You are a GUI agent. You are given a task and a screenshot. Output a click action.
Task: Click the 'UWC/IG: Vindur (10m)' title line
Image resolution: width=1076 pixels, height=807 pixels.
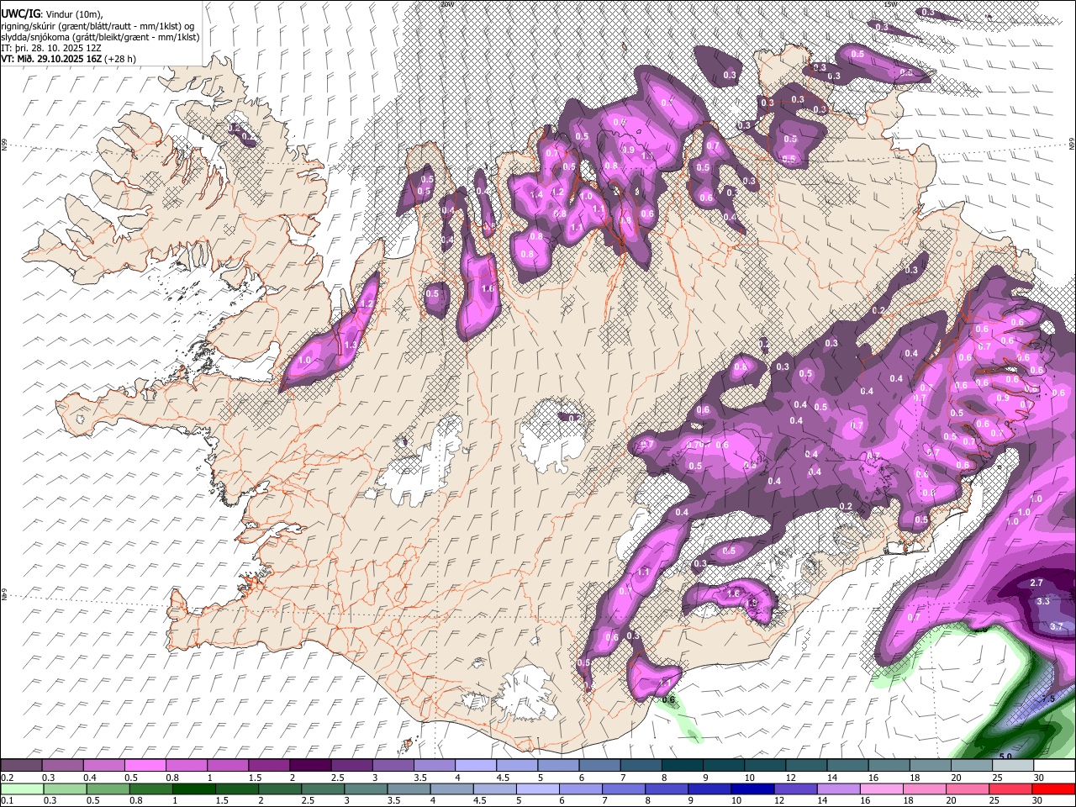[x=52, y=14]
